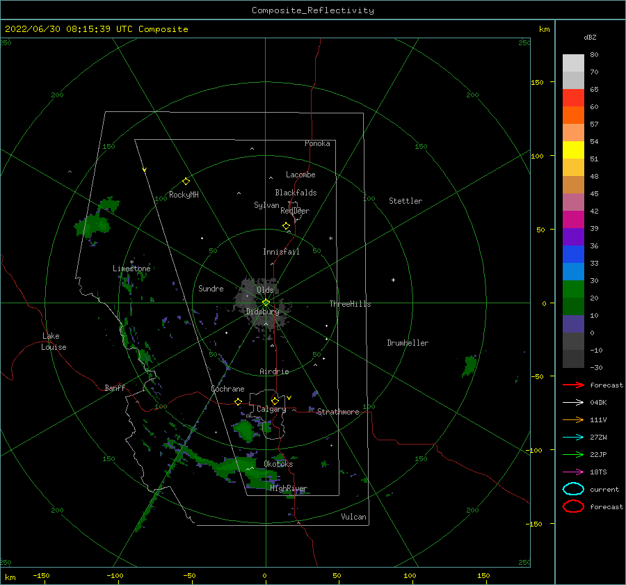Click the Innisfail label
This screenshot has height=585, width=626.
coord(281,252)
